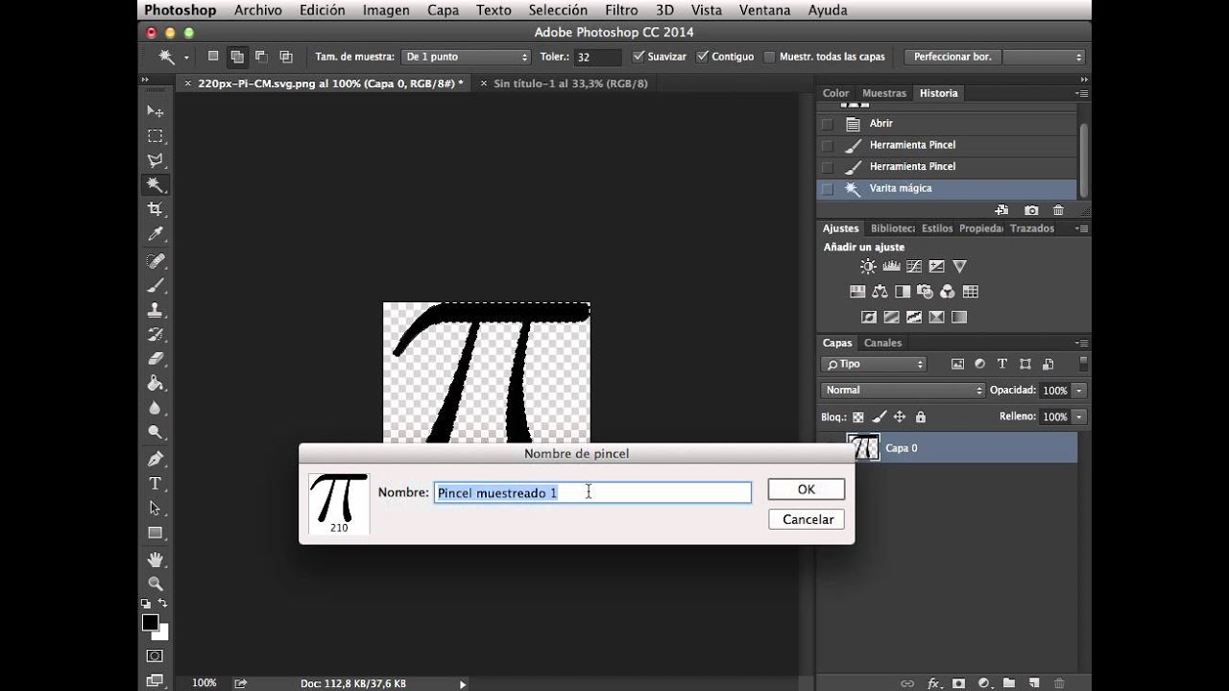Open the Selección menu
This screenshot has width=1229, height=691.
(558, 11)
